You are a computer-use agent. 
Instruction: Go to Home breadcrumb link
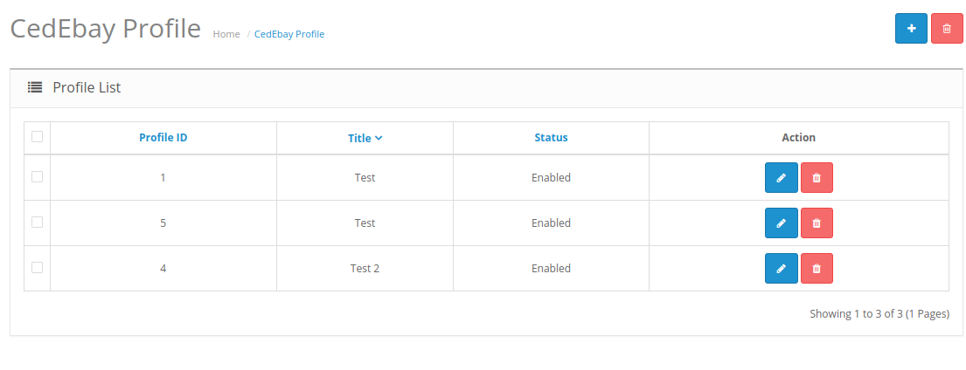tap(226, 34)
